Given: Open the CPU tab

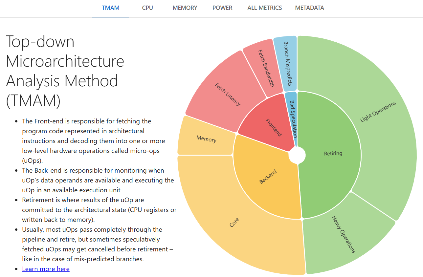Looking at the screenshot, I should [x=147, y=8].
